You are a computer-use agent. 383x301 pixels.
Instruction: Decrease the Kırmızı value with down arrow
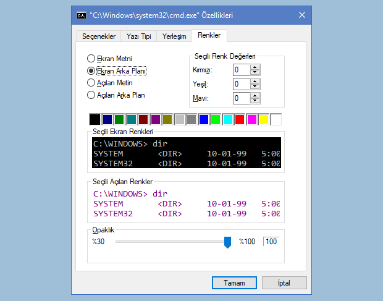255,72
